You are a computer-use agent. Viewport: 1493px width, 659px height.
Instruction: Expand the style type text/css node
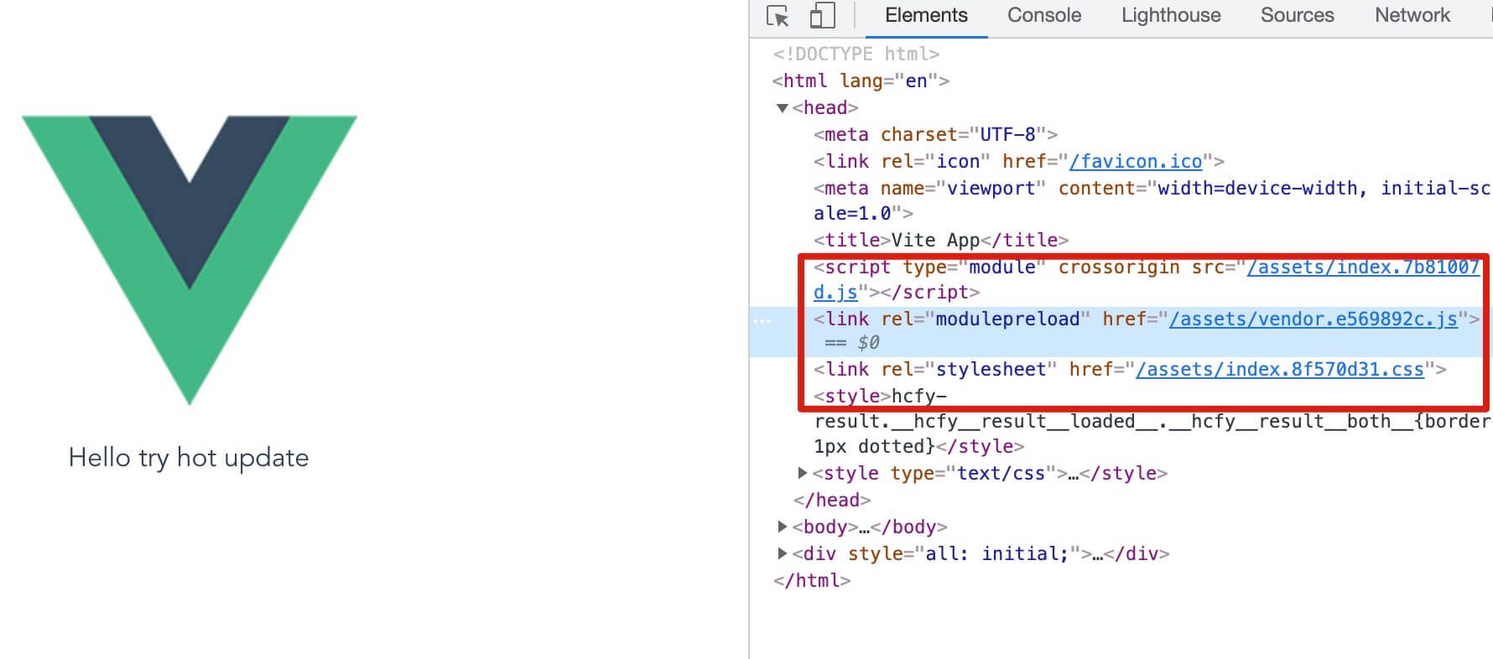[x=802, y=474]
